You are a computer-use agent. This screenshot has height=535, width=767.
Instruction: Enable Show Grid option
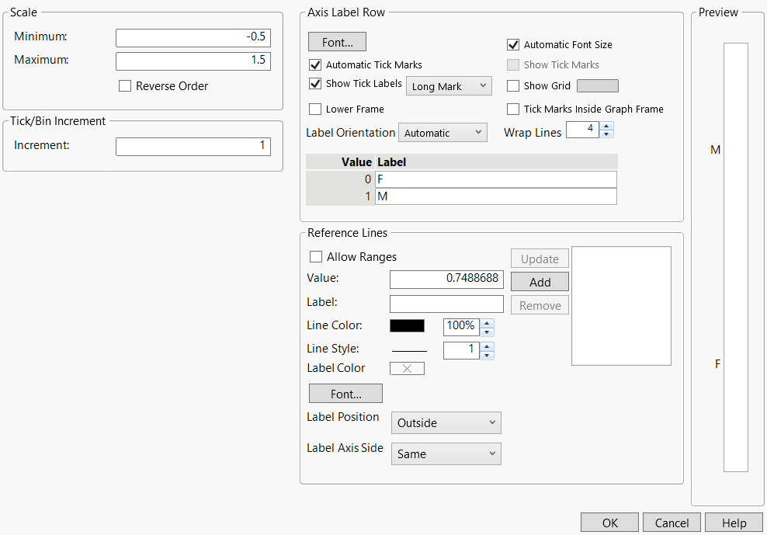[513, 85]
